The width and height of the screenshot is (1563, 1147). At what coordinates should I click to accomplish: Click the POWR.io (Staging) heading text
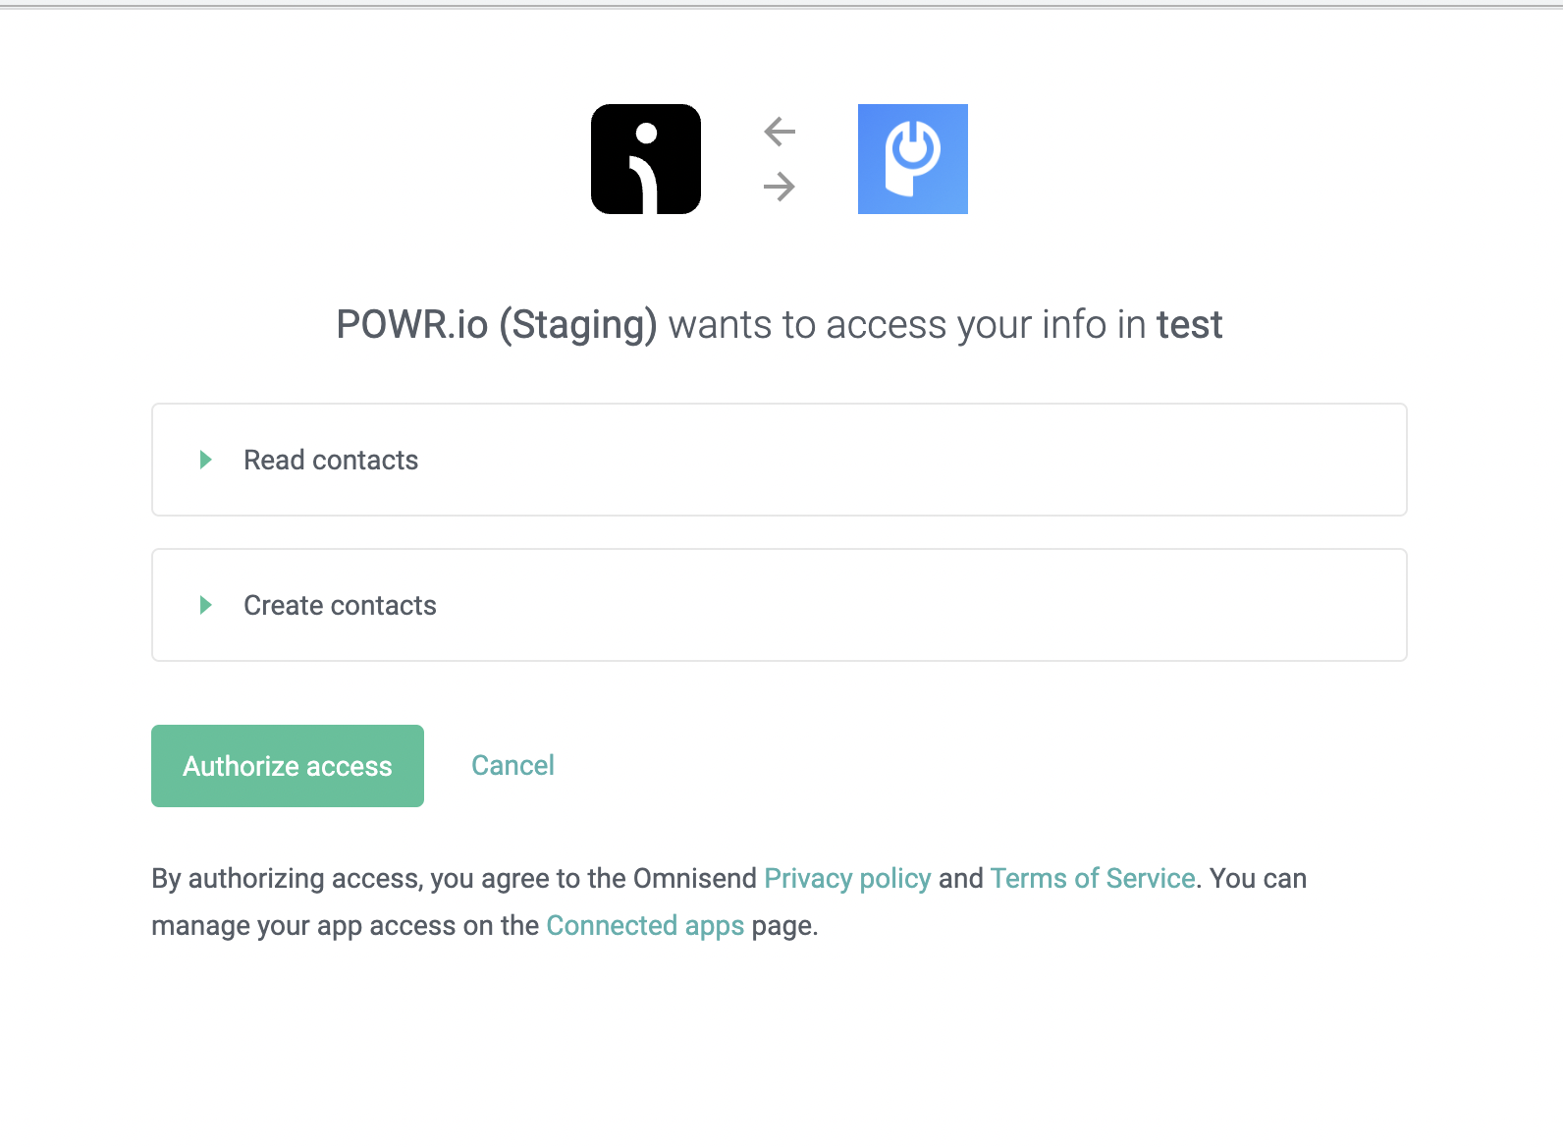[x=497, y=325]
